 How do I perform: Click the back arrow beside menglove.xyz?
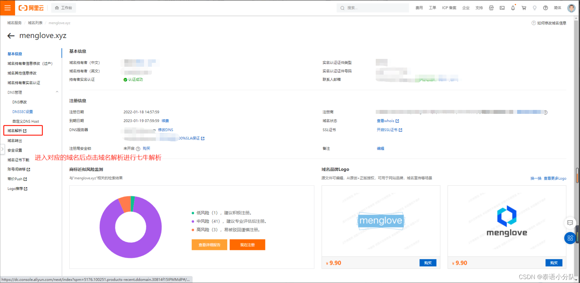point(11,36)
